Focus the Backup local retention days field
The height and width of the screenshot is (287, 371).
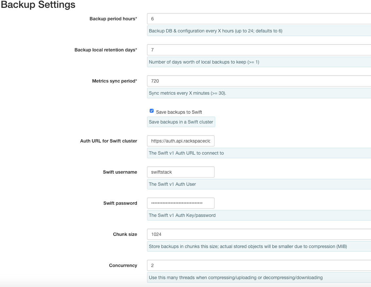pyautogui.click(x=259, y=50)
